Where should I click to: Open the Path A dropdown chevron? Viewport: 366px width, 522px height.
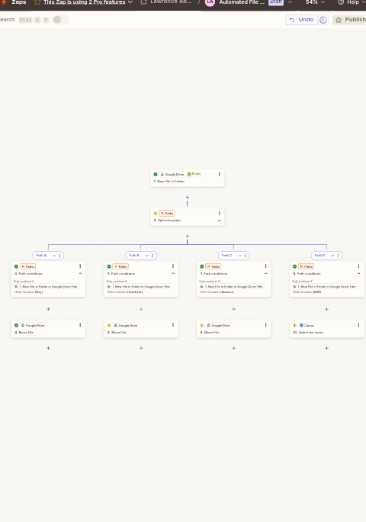54,256
